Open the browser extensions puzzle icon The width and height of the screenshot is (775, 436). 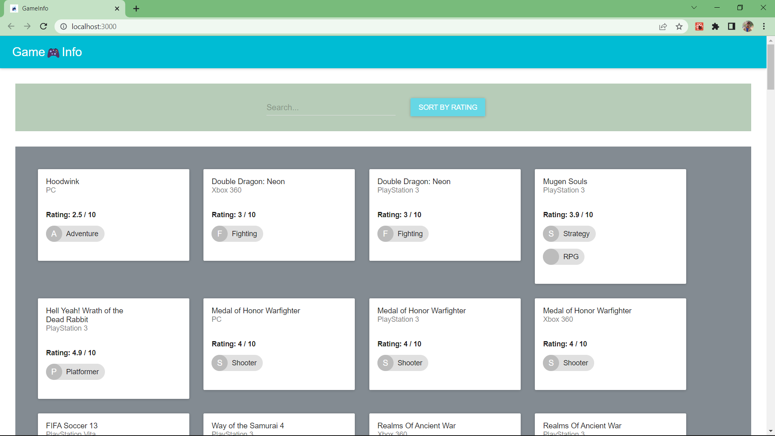715,27
